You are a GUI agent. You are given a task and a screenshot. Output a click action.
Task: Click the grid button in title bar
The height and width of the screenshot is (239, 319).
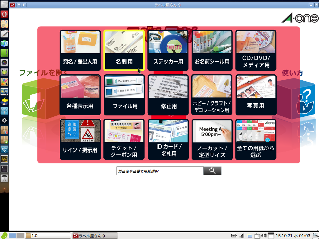(x=24, y=5)
